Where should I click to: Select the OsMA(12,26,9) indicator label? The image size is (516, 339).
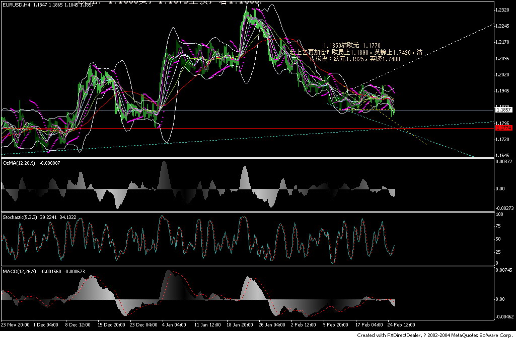[20, 163]
